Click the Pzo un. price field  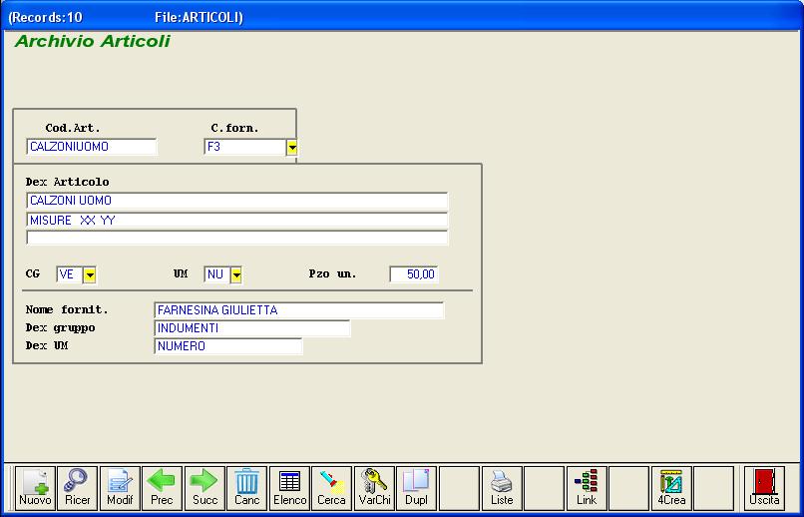(413, 274)
